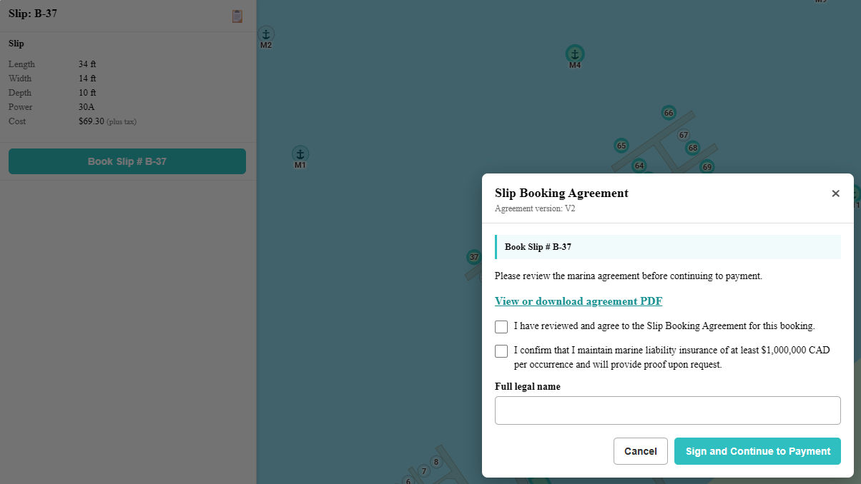Image resolution: width=861 pixels, height=484 pixels.
Task: Open View or download agreement PDF link
Action: tap(579, 301)
